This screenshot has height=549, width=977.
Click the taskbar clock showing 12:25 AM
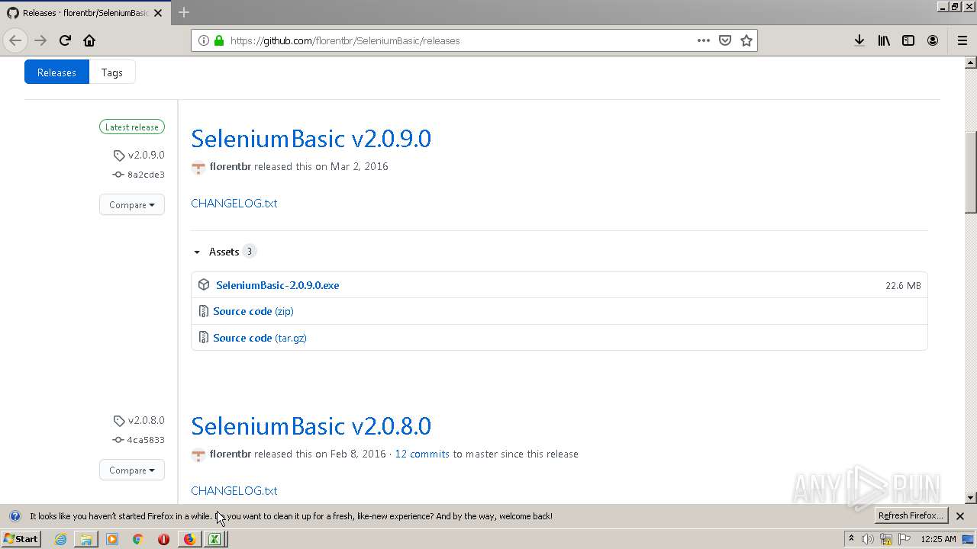click(938, 539)
